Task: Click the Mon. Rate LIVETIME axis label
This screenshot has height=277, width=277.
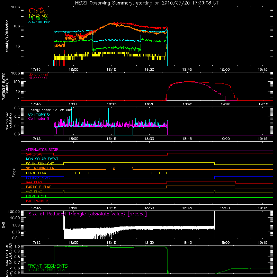Action: click(9, 260)
